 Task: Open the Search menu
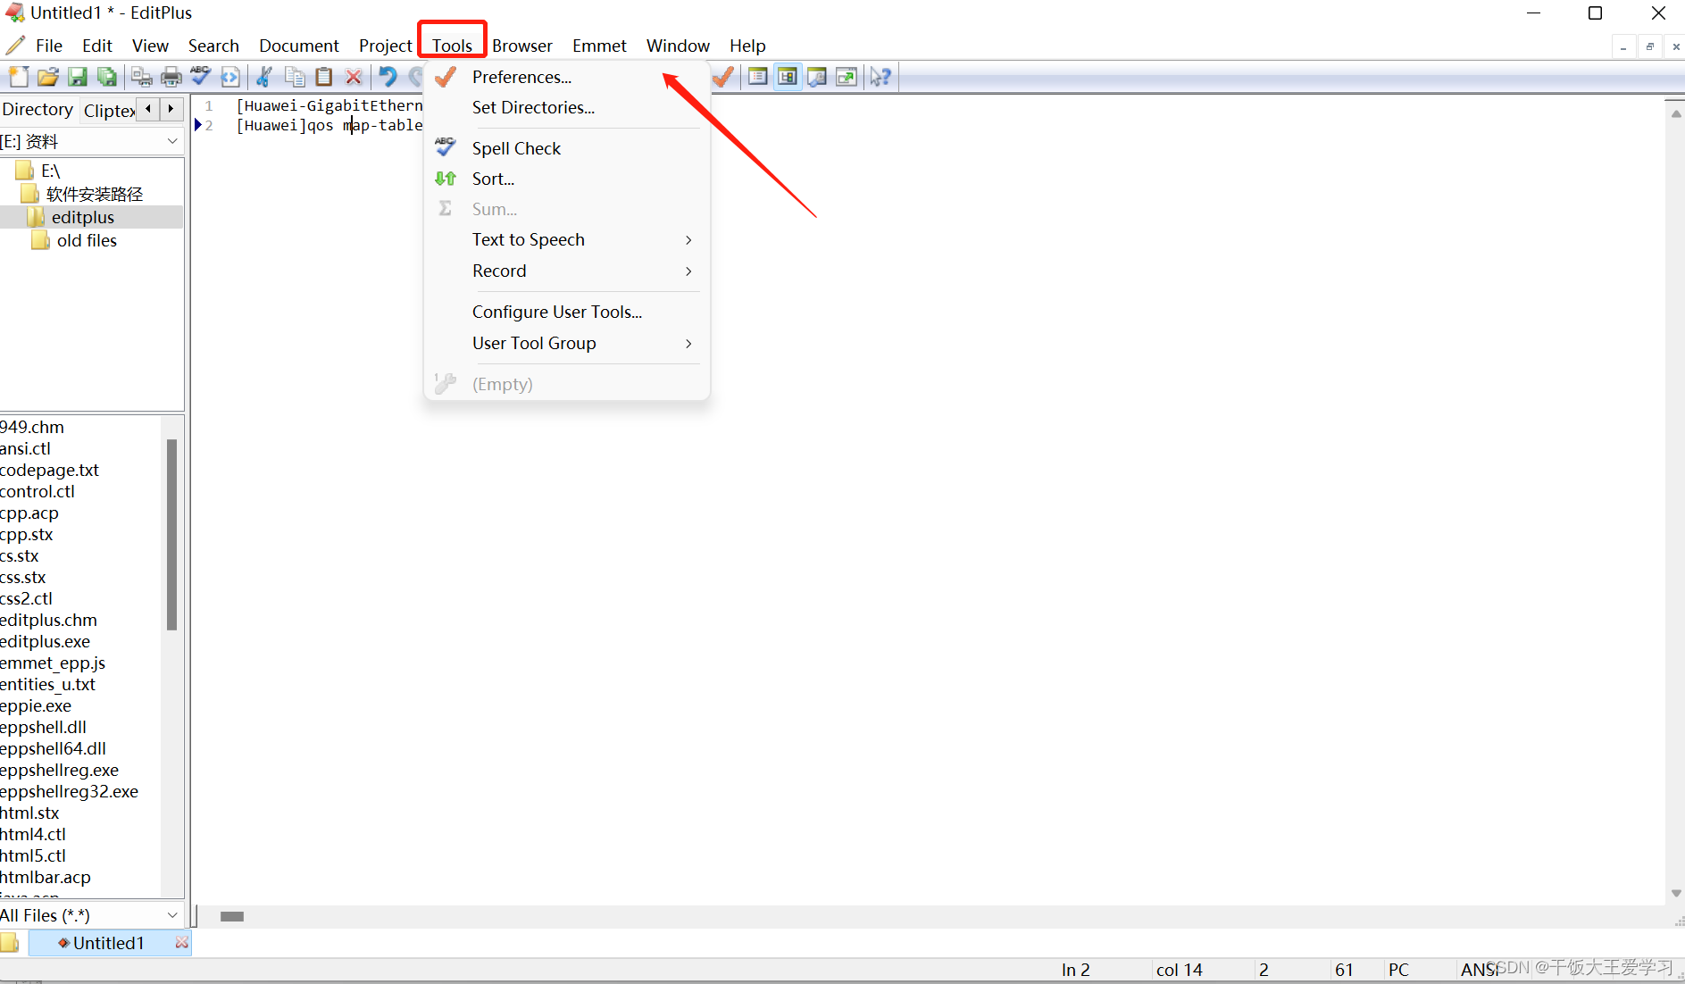(x=213, y=46)
